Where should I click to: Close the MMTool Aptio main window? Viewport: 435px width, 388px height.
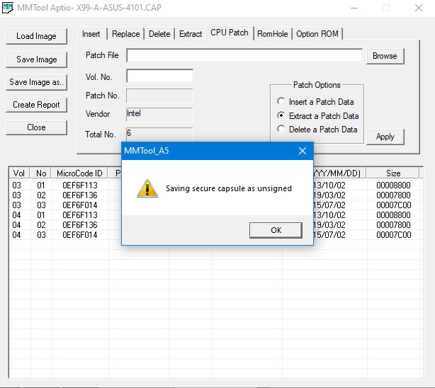coord(419,8)
